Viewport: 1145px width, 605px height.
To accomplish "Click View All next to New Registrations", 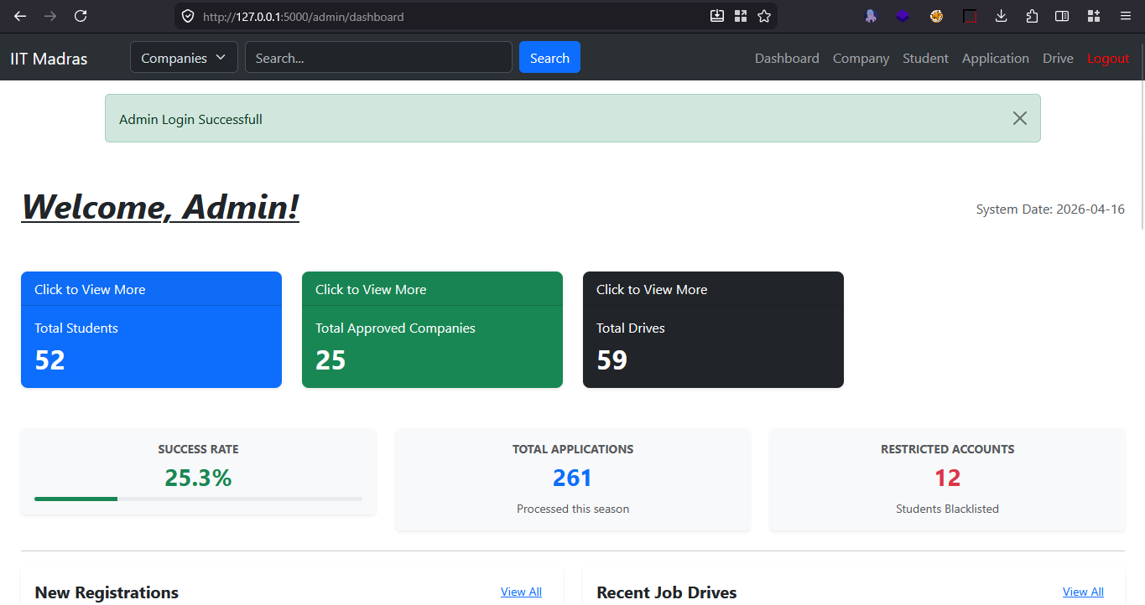I will click(x=521, y=592).
